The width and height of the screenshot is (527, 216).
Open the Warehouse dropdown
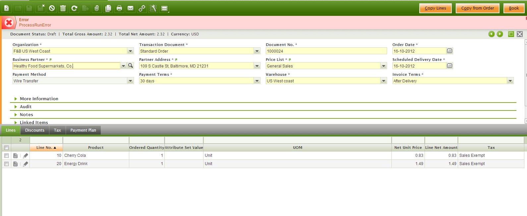(x=383, y=81)
